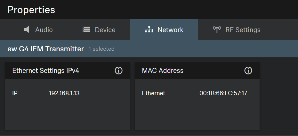The height and width of the screenshot is (136, 298).
Task: Switch to the Audio tab
Action: [x=44, y=30]
